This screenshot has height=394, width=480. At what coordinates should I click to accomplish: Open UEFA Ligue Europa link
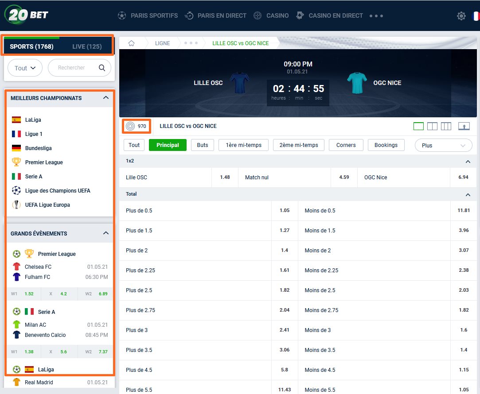[x=47, y=205]
